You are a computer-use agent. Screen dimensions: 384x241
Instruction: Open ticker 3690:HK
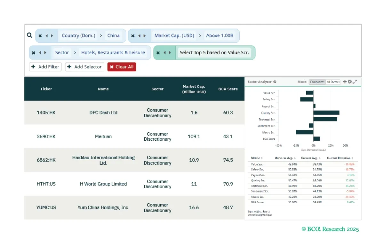point(46,136)
